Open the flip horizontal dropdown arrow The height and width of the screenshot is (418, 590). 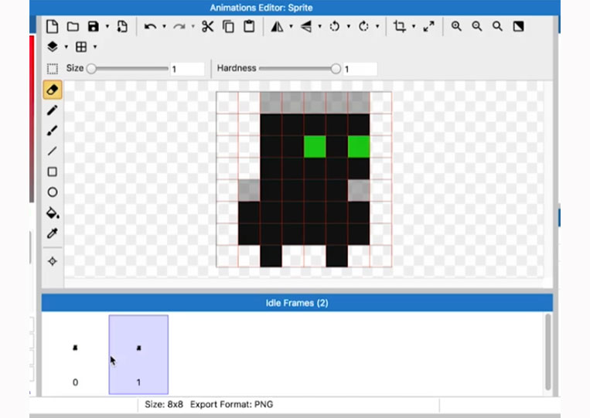pyautogui.click(x=291, y=27)
